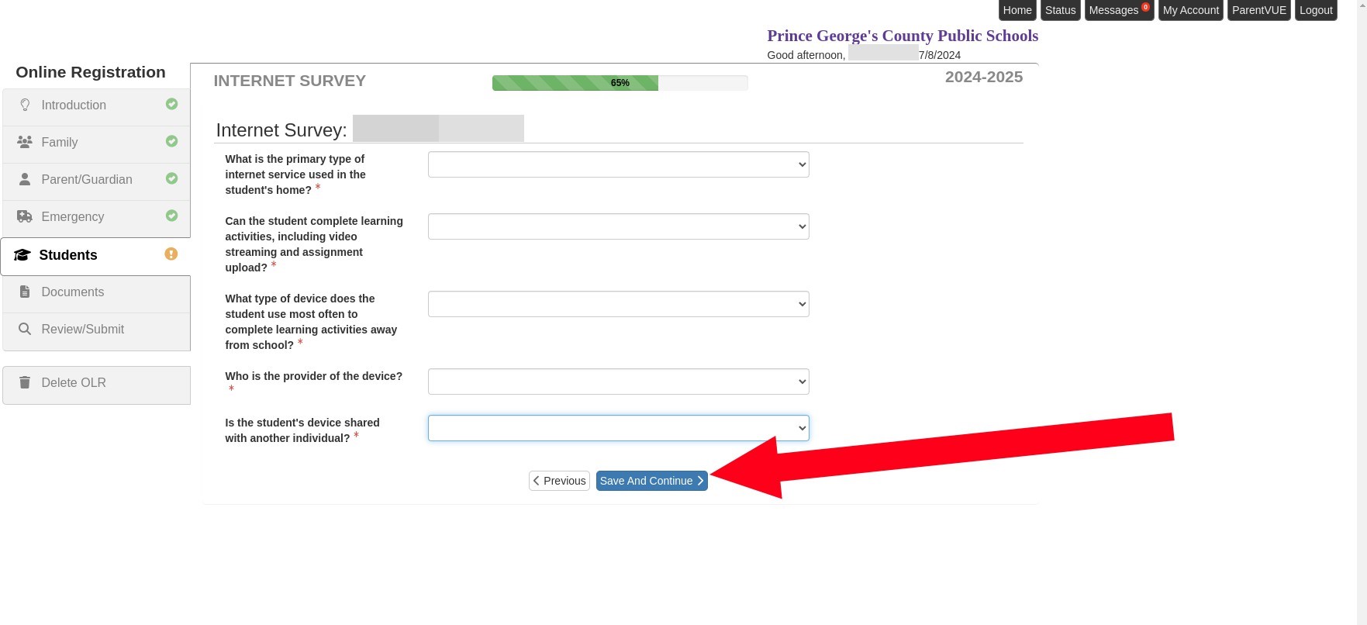
Task: Open Messages from the top navigation
Action: [1117, 10]
